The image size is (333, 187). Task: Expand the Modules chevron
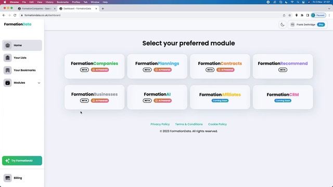39,83
